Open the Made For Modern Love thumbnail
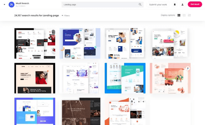This screenshot has height=125, width=205. (x=35, y=78)
